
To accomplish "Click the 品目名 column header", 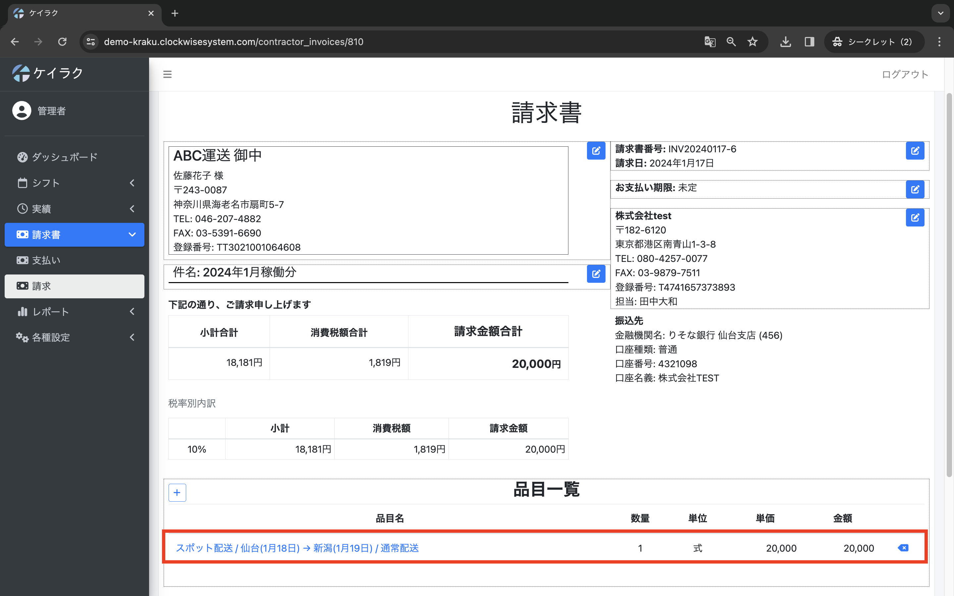I will 390,518.
